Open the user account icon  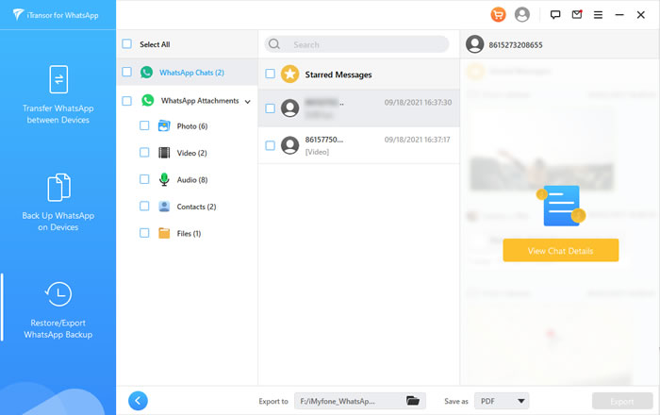[522, 15]
